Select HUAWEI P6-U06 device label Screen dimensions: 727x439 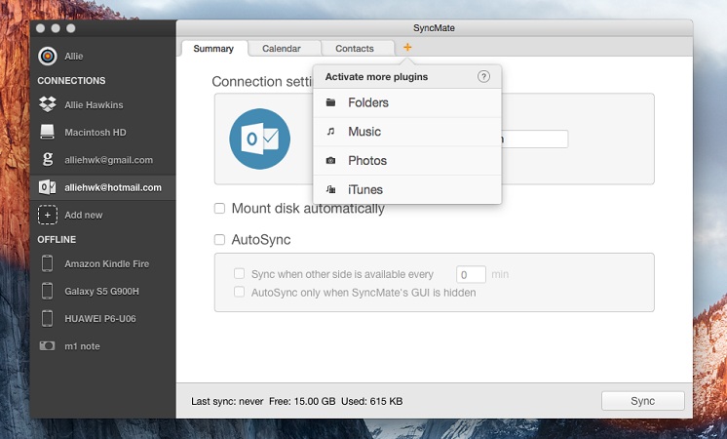click(x=100, y=318)
